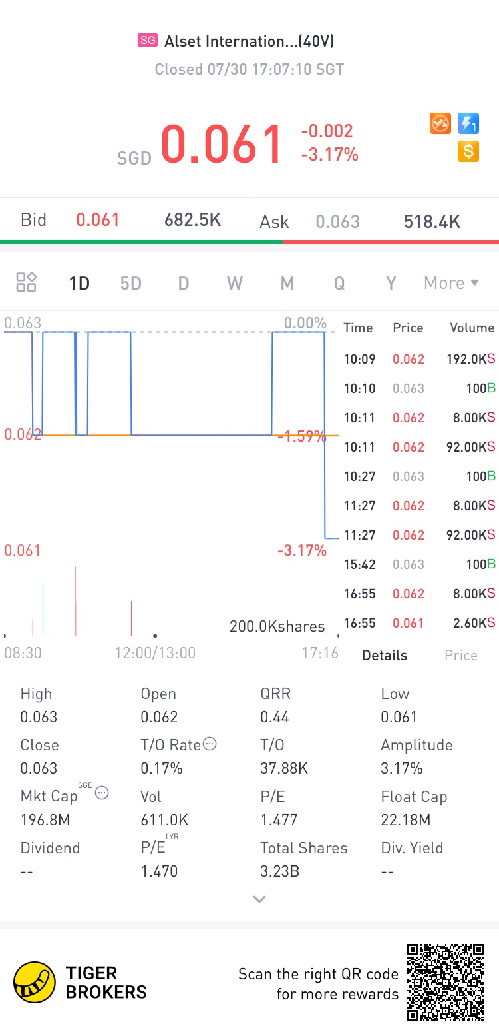Select the 1D chart tab
This screenshot has height=1036, width=499.
(x=79, y=283)
